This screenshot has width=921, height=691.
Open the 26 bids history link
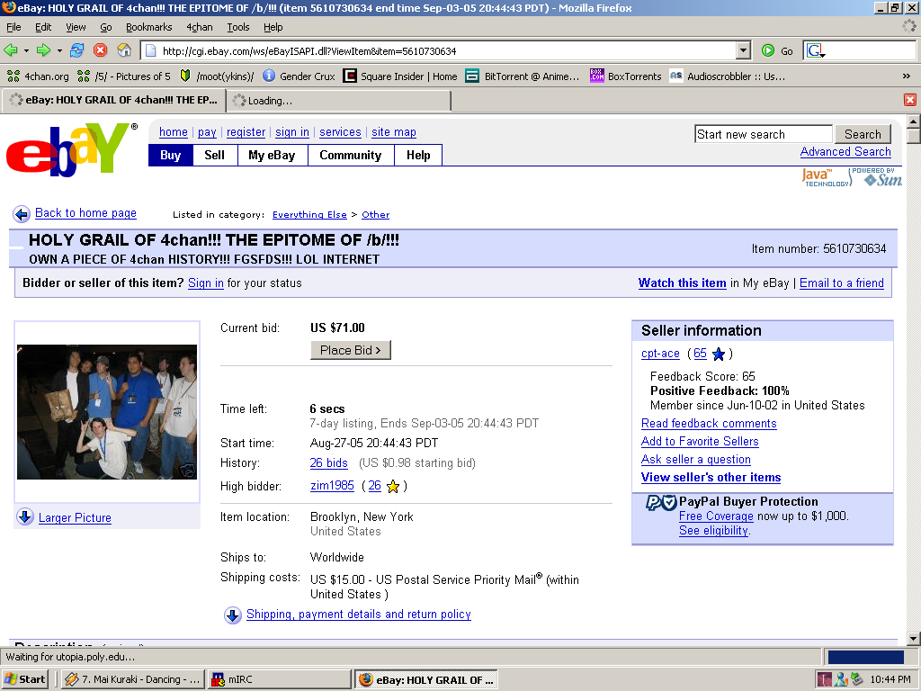328,463
